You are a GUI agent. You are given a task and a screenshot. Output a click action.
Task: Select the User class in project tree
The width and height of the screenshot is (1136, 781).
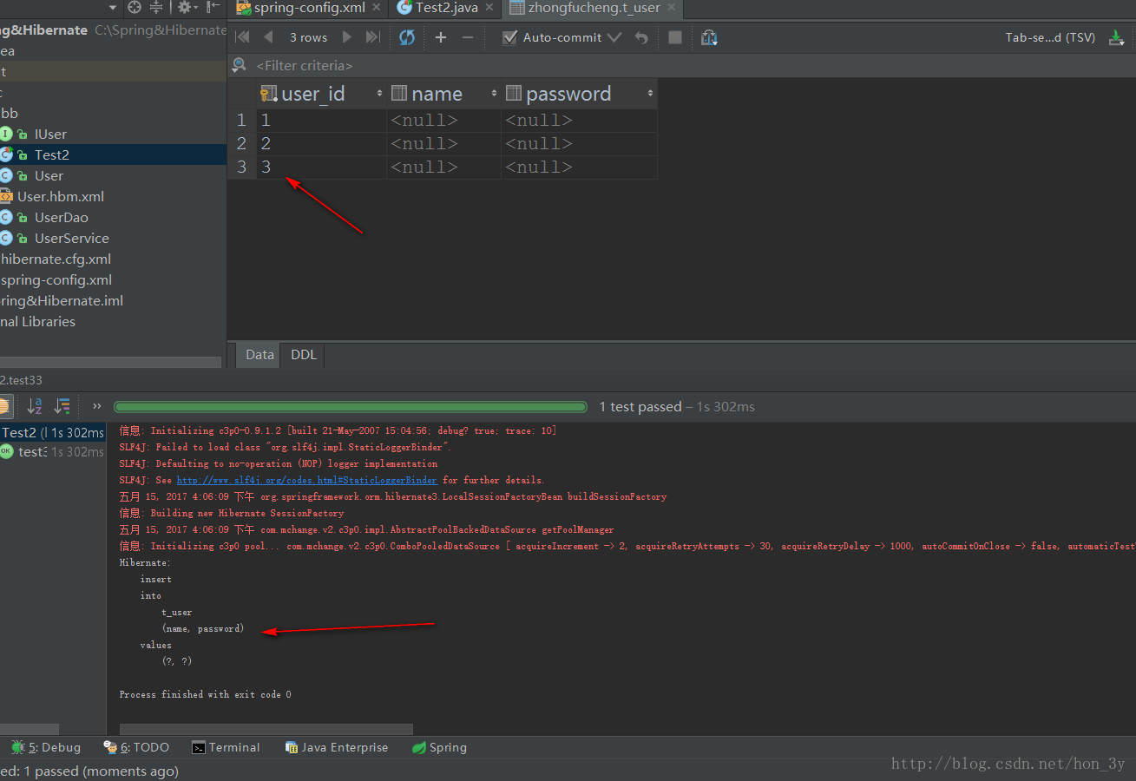(x=49, y=175)
